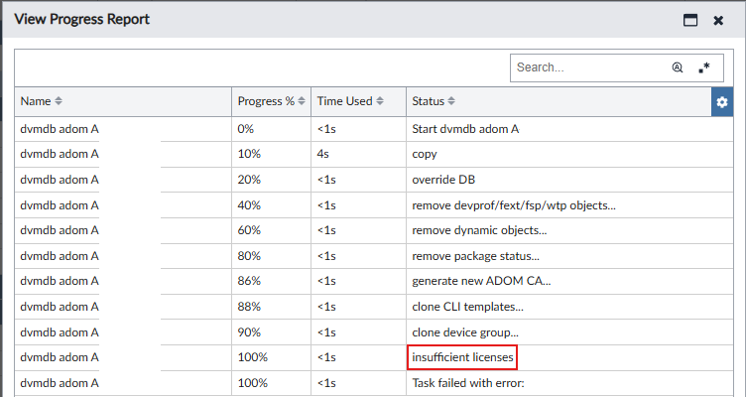The width and height of the screenshot is (746, 397).
Task: Sort by Time Used column arrows
Action: [380, 101]
